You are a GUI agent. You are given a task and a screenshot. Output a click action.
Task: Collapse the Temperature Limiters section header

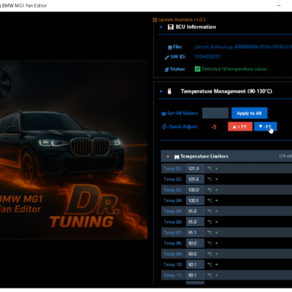[226, 156]
